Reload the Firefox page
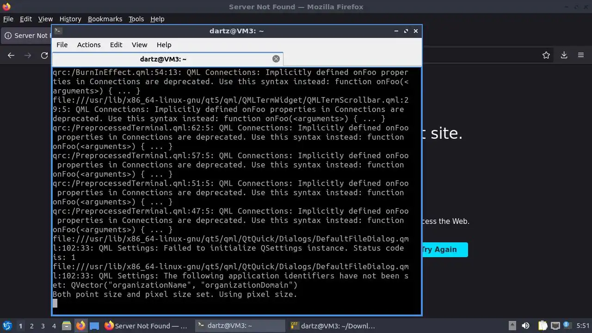Image resolution: width=592 pixels, height=333 pixels. (44, 55)
